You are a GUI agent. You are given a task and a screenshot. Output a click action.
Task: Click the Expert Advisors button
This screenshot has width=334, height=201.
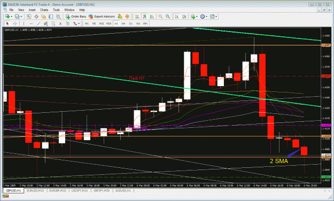point(102,17)
